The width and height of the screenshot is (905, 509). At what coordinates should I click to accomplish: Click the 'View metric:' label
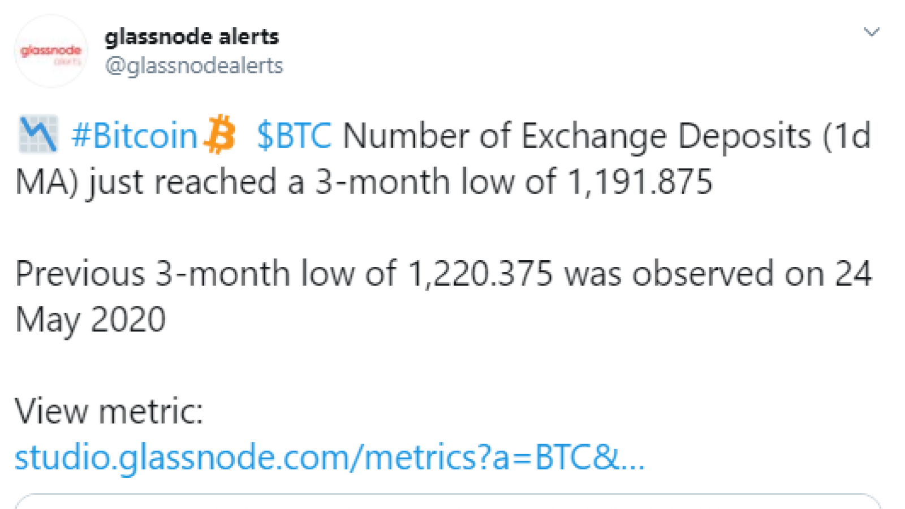109,411
